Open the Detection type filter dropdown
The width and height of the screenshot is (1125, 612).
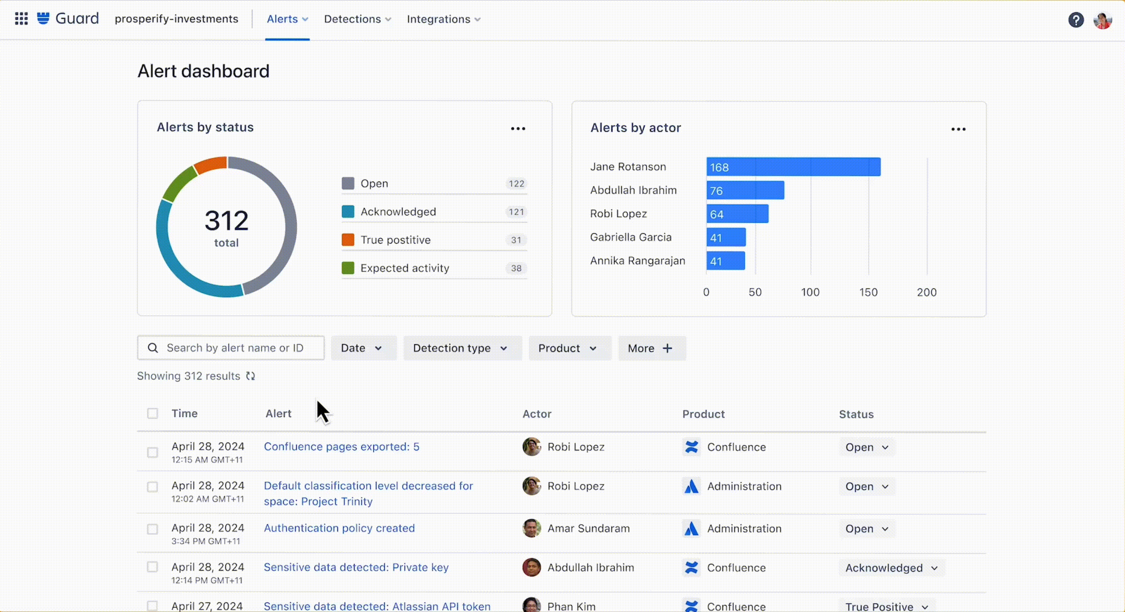pos(462,348)
